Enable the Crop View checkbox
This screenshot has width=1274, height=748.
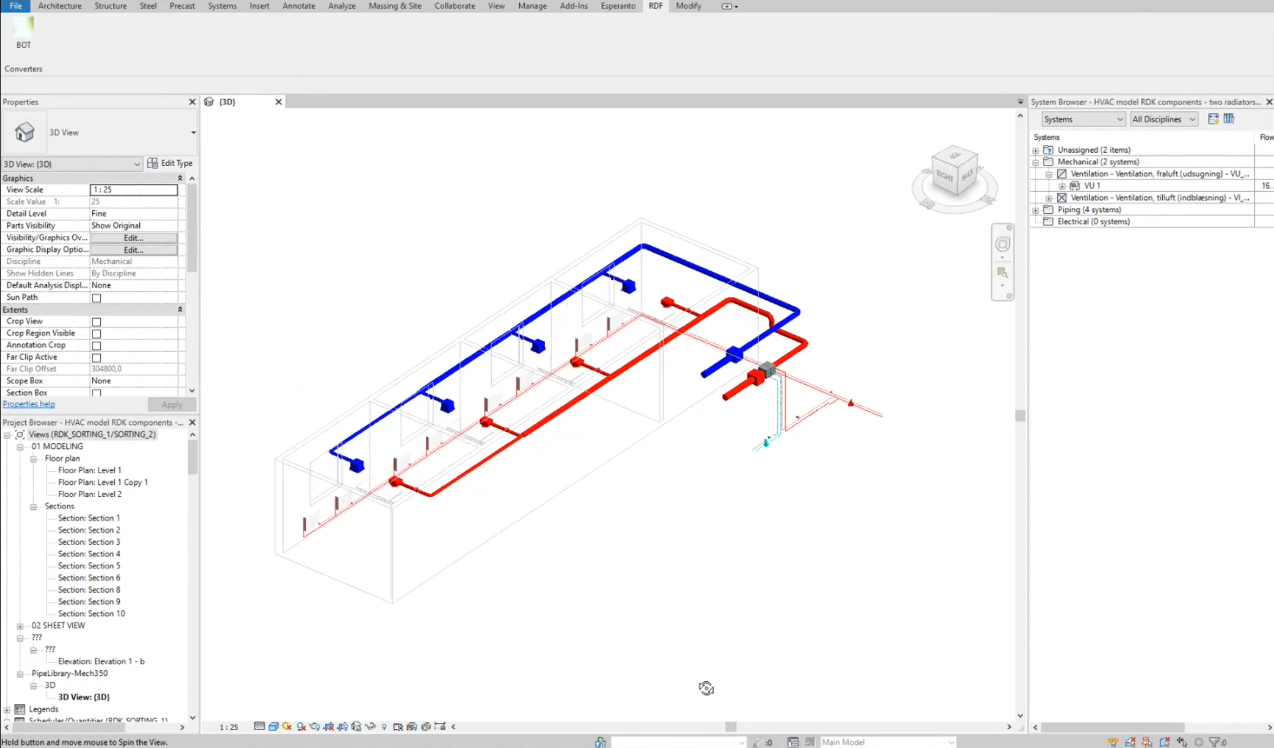[96, 322]
